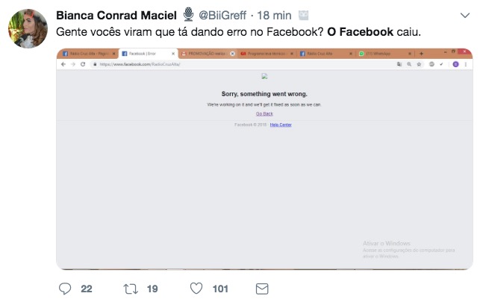Reply to Bianca's tweet
480x302 pixels.
point(64,289)
